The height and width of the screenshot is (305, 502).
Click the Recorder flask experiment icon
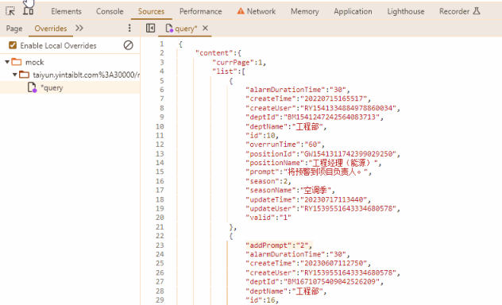[477, 11]
